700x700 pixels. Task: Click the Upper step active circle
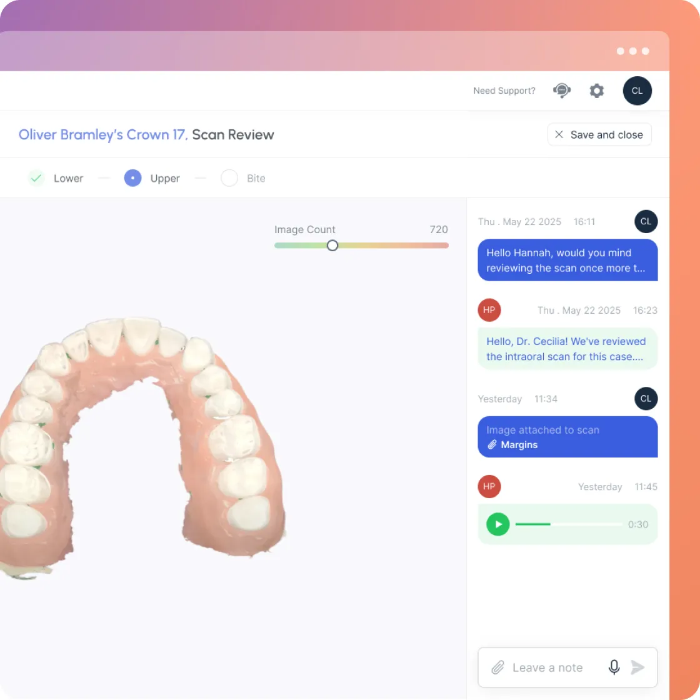pyautogui.click(x=132, y=178)
